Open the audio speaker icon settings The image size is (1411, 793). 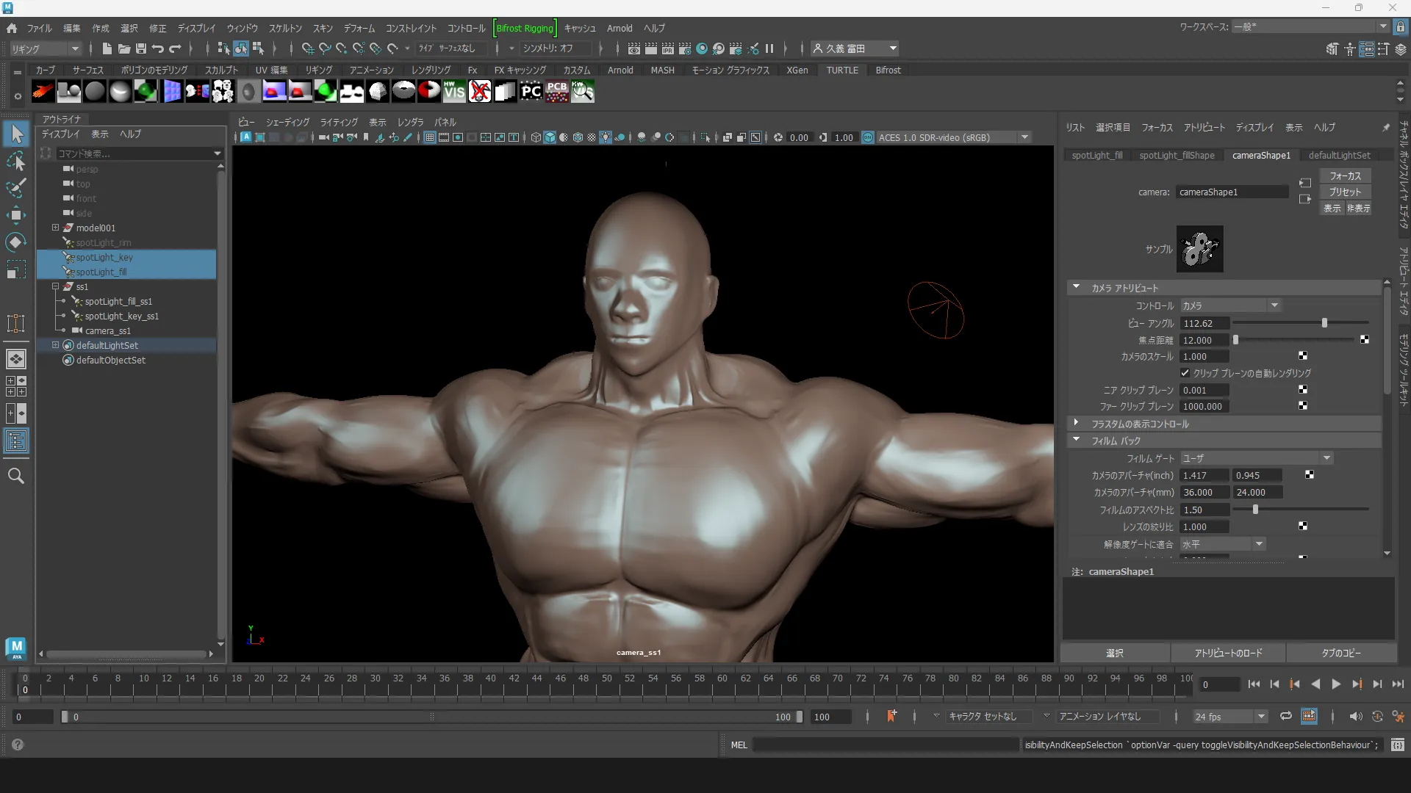coord(1355,717)
